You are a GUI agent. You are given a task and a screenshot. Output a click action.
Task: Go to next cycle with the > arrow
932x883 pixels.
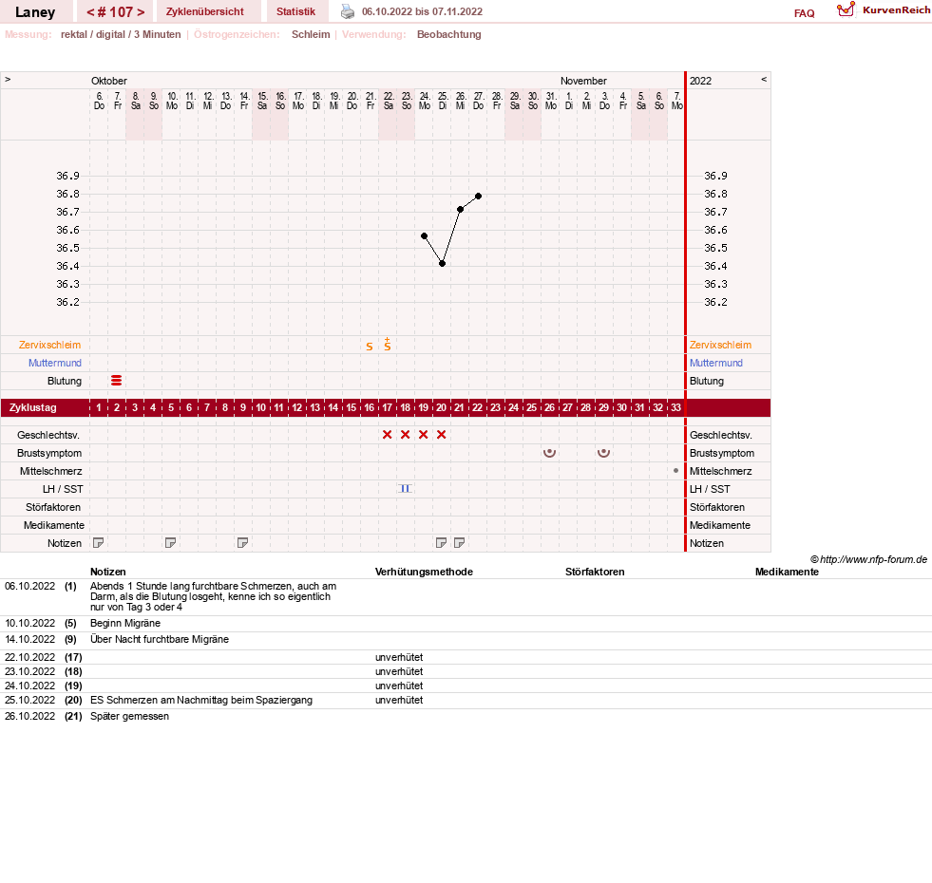[141, 12]
